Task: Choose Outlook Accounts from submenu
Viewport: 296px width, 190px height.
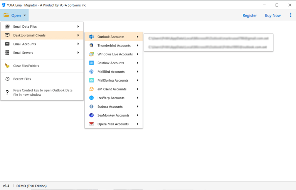Action: 114,37
